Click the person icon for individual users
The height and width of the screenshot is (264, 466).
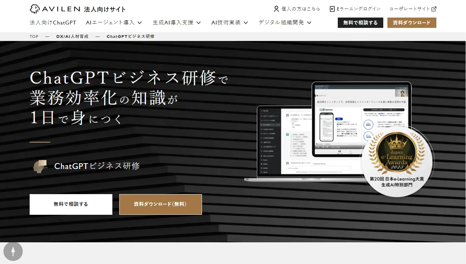pyautogui.click(x=276, y=9)
